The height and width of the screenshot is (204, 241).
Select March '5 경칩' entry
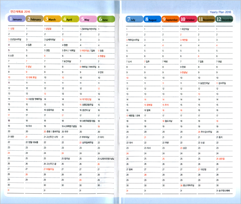pos(47,50)
